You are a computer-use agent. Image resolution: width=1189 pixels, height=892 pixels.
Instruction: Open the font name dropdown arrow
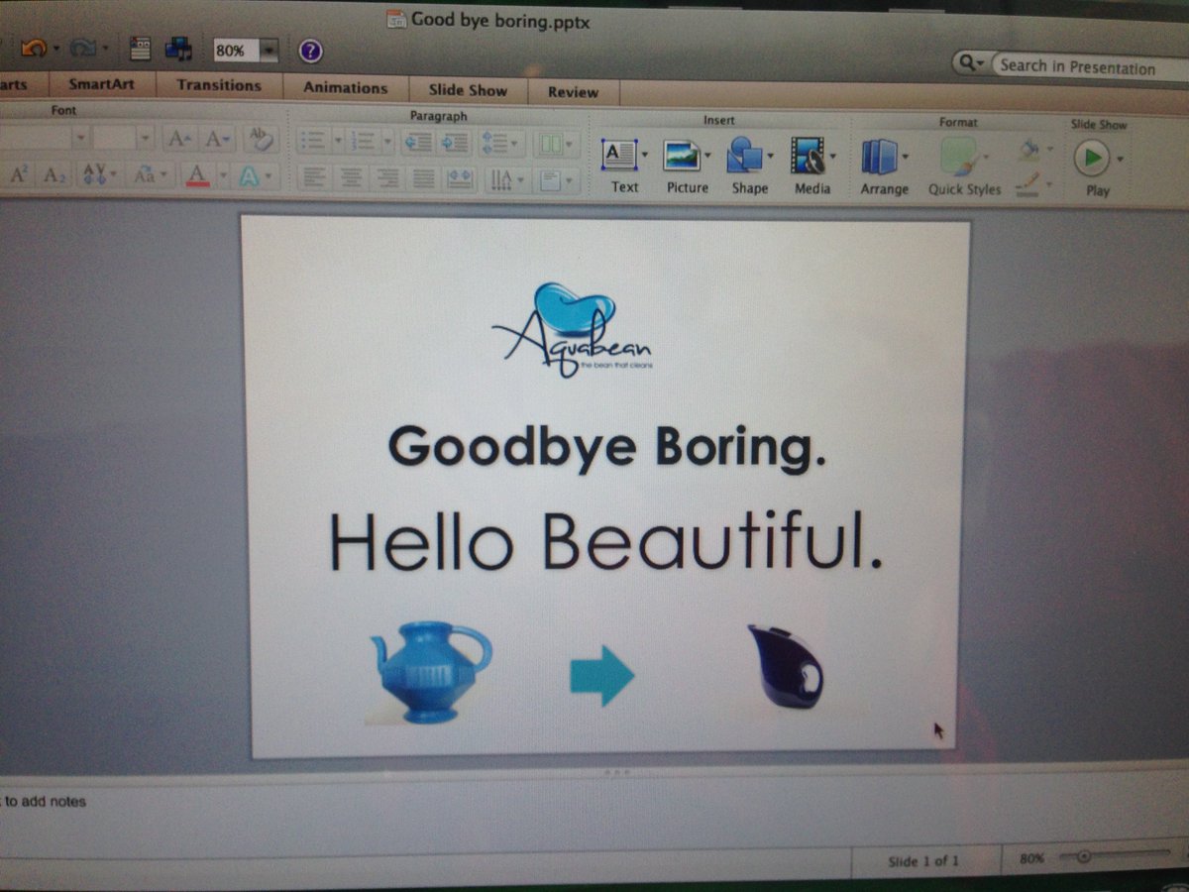tap(80, 138)
